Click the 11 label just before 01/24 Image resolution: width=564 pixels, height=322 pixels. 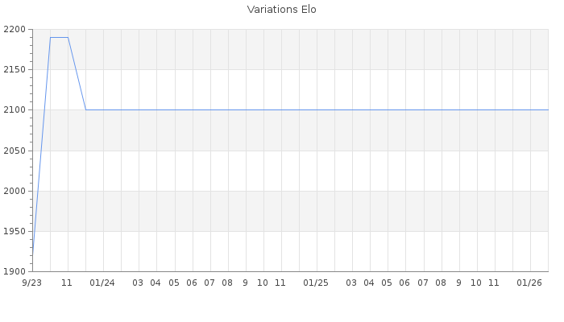67,283
